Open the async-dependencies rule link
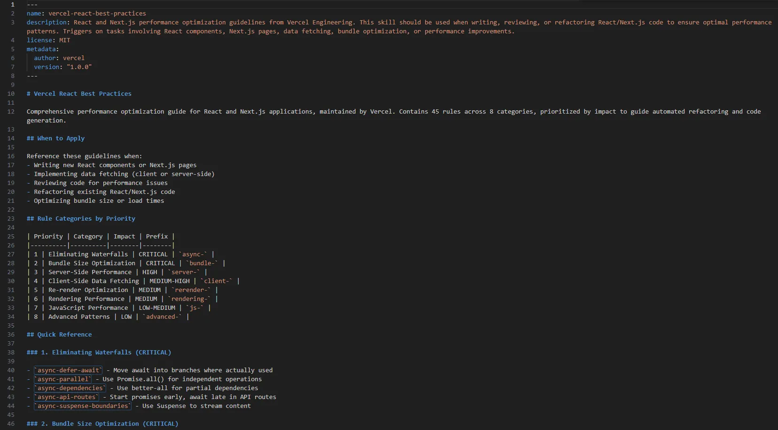Image resolution: width=778 pixels, height=430 pixels. pos(70,388)
